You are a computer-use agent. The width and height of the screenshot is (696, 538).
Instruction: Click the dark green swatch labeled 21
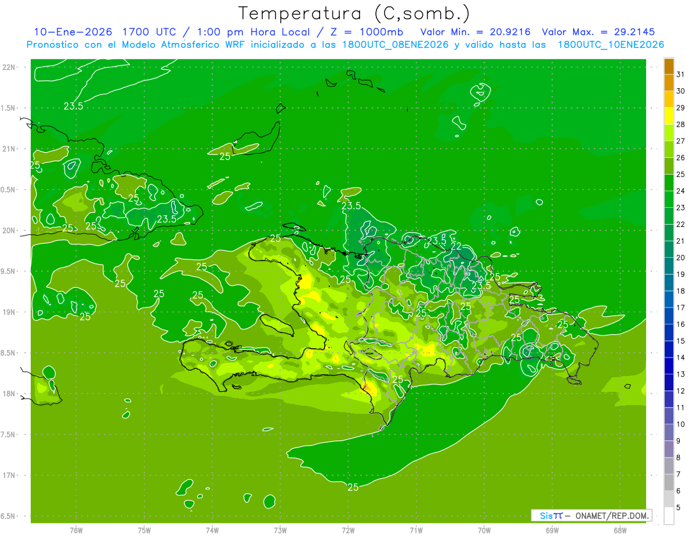coord(669,233)
